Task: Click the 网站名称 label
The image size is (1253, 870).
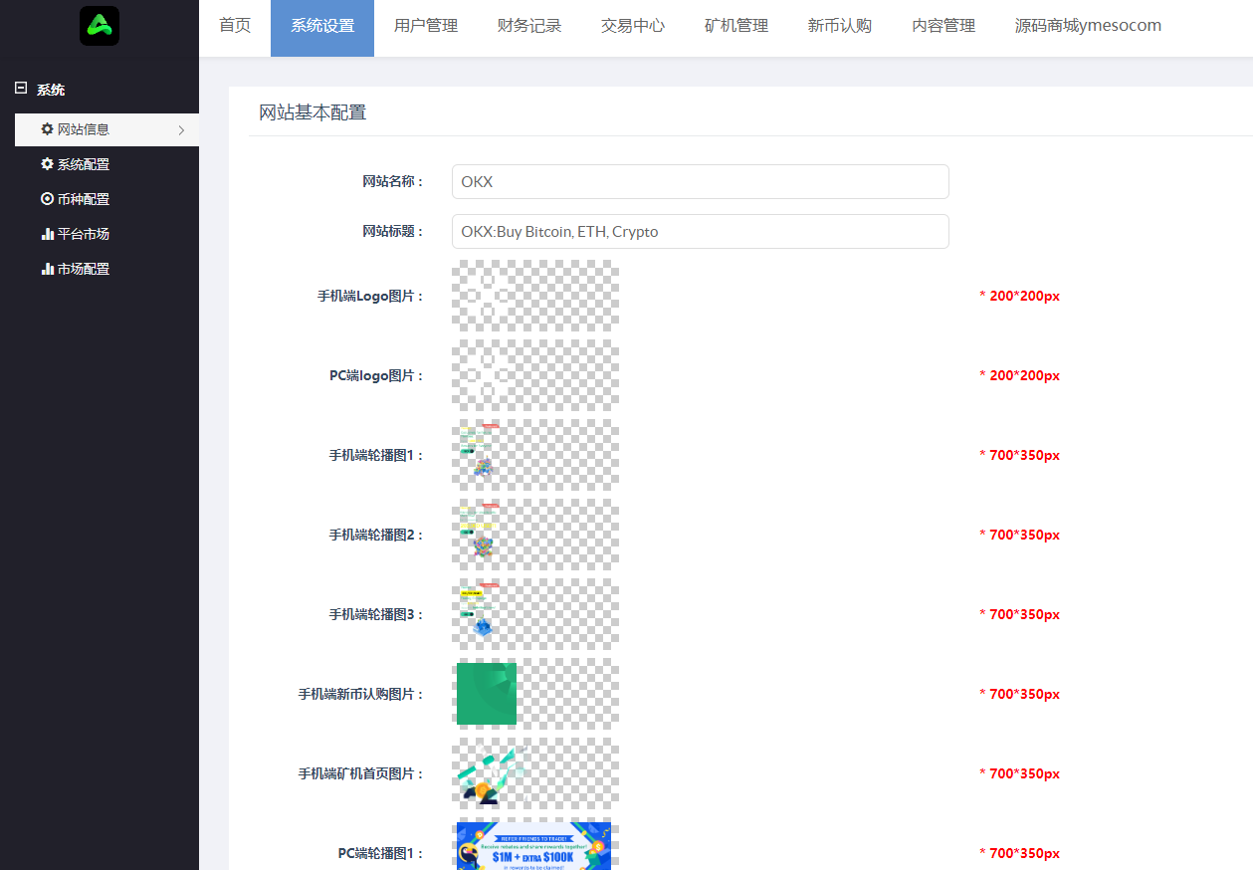Action: 393,182
